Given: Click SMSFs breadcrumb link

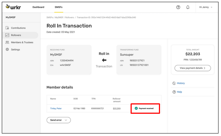Looking at the screenshot, I should tap(50, 18).
